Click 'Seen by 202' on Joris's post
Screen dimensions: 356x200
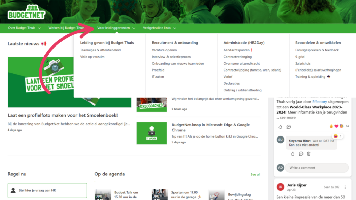(x=331, y=187)
